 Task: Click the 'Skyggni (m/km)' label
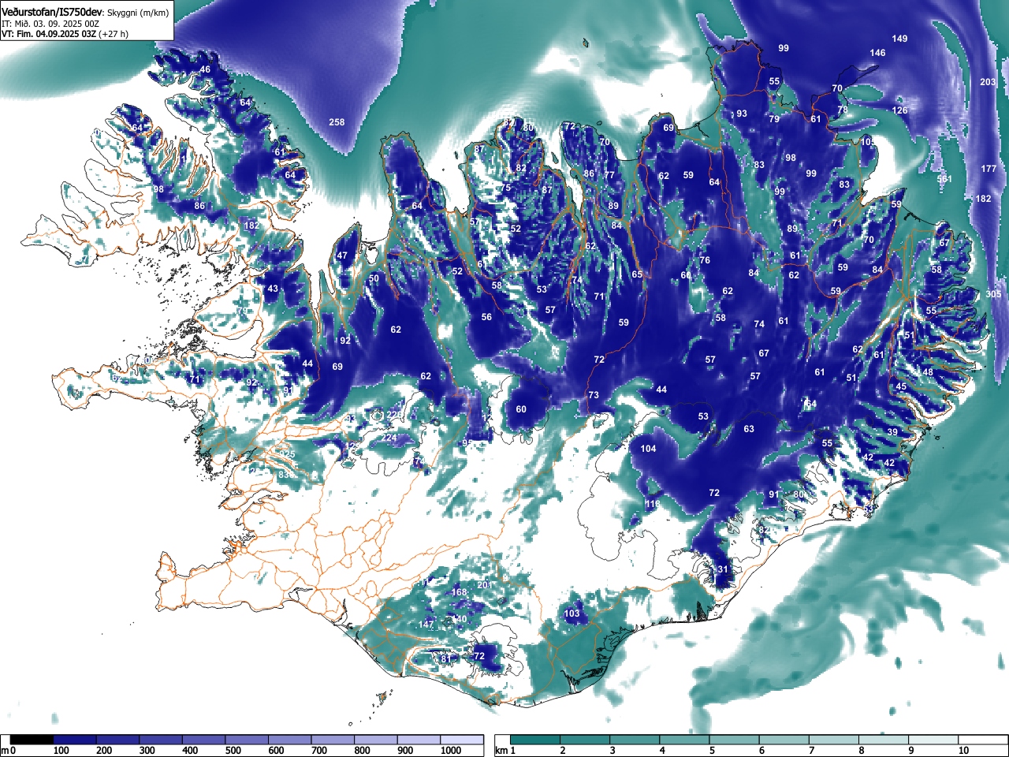pyautogui.click(x=137, y=13)
